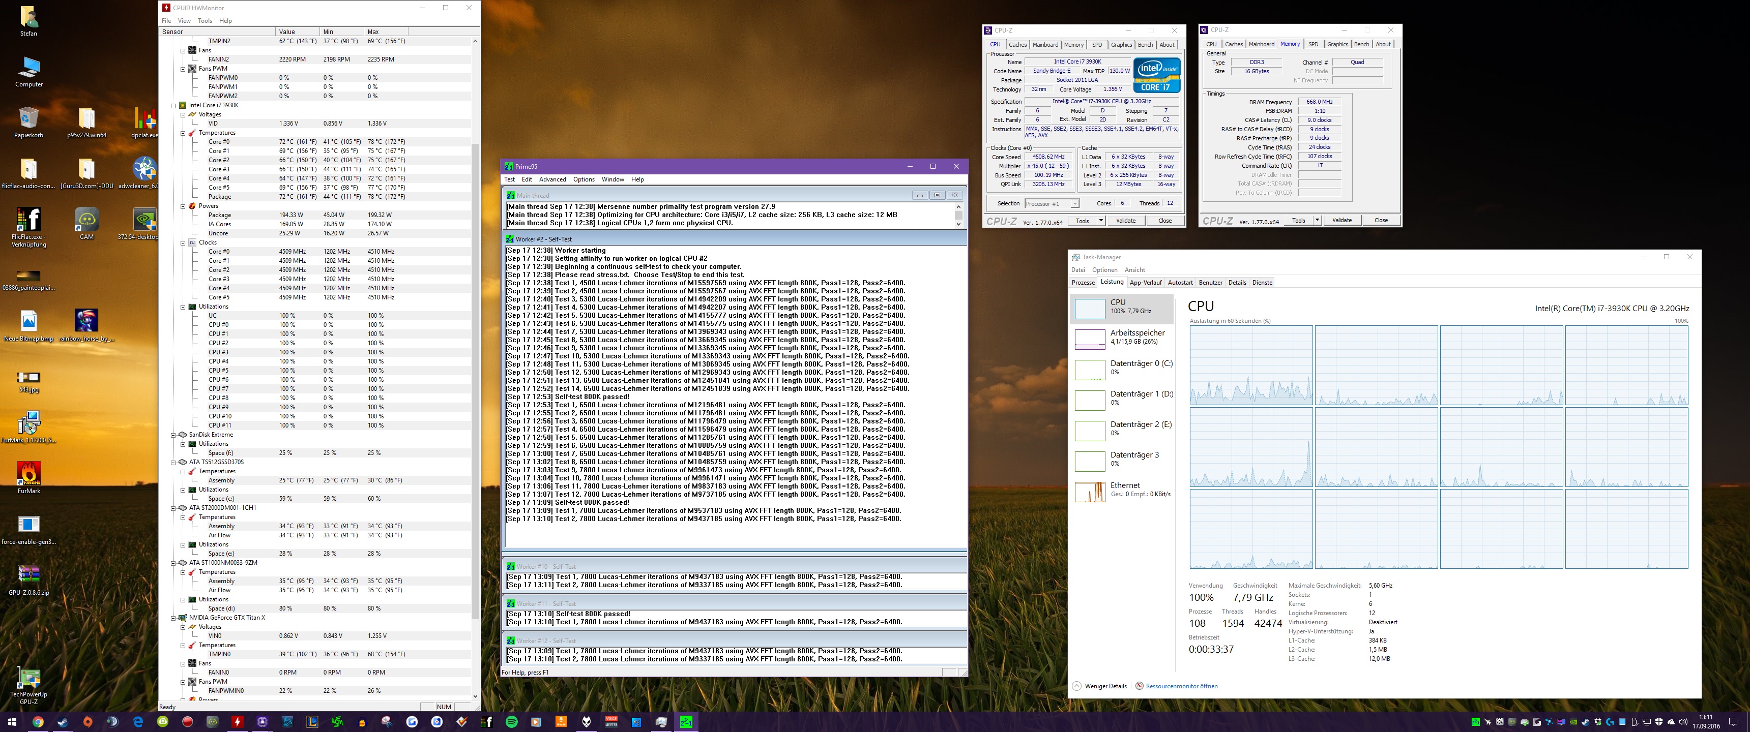
Task: Collapse the NVIDIA GeForce GTX Titan X node
Action: point(174,618)
